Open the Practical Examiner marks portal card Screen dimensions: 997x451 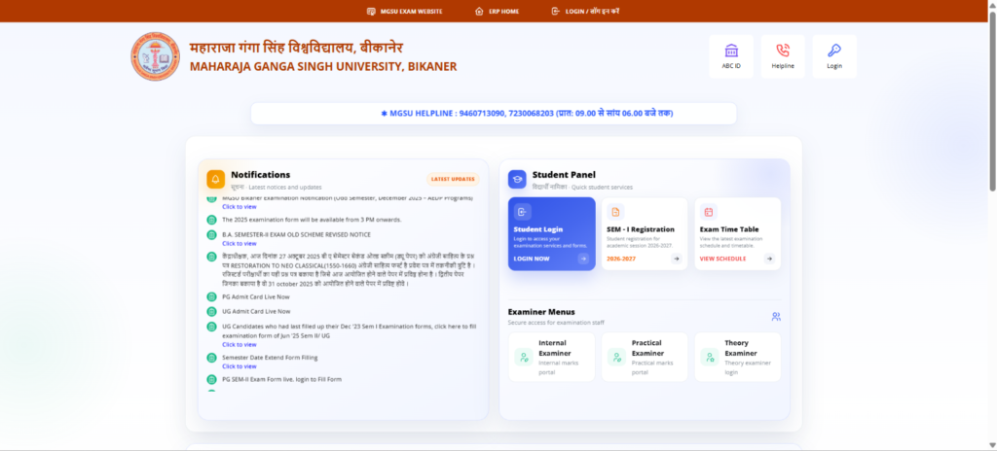click(645, 357)
